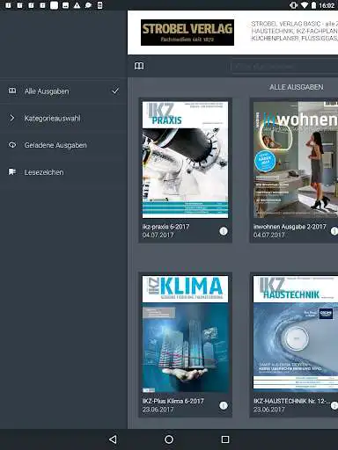Tap info icon on IKZ-HAUSTECHNIK Nr. 12

334,405
